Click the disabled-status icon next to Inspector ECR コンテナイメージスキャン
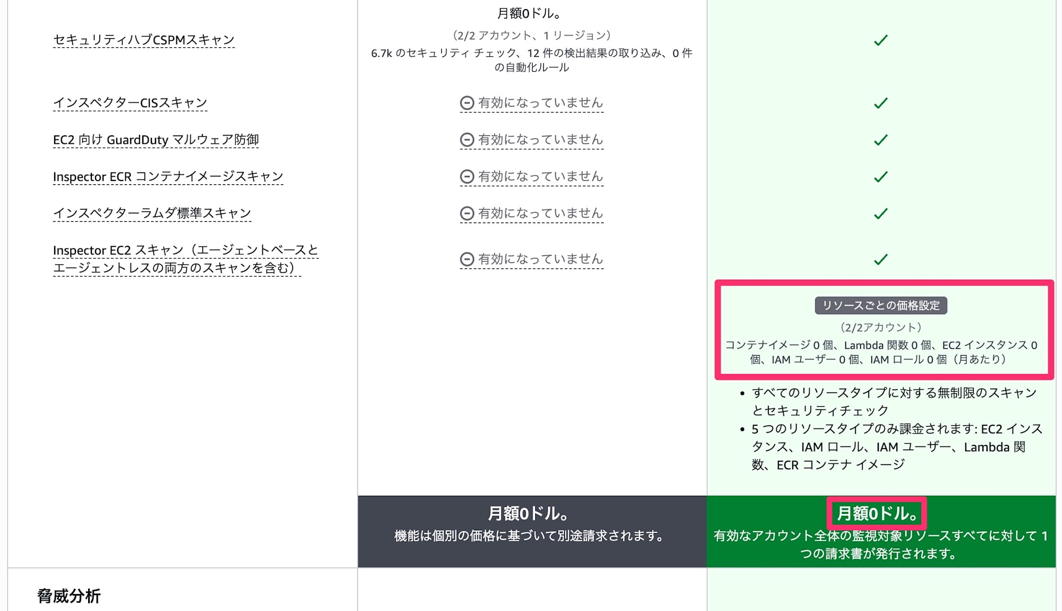The height and width of the screenshot is (611, 1062). [467, 176]
